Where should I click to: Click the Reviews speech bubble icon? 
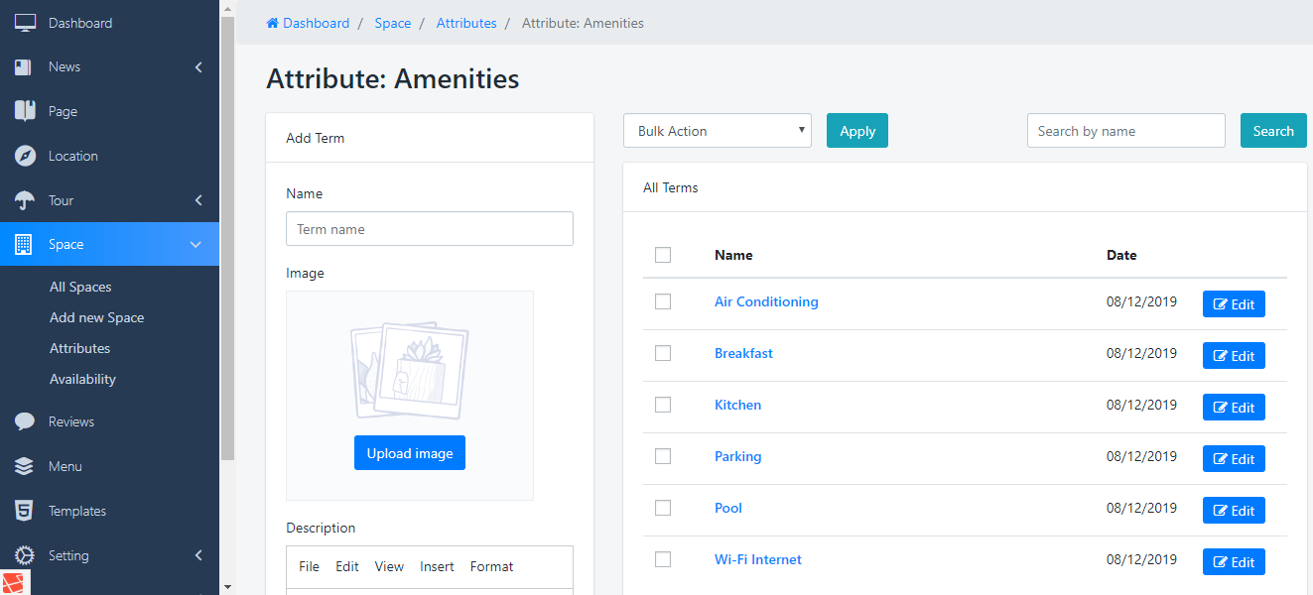tap(25, 421)
